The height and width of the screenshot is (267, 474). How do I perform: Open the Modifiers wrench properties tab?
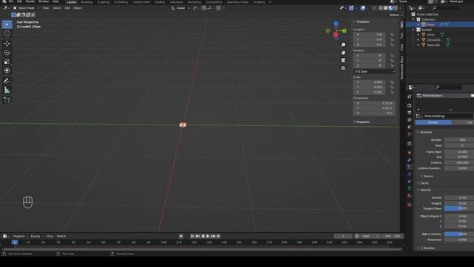[410, 160]
